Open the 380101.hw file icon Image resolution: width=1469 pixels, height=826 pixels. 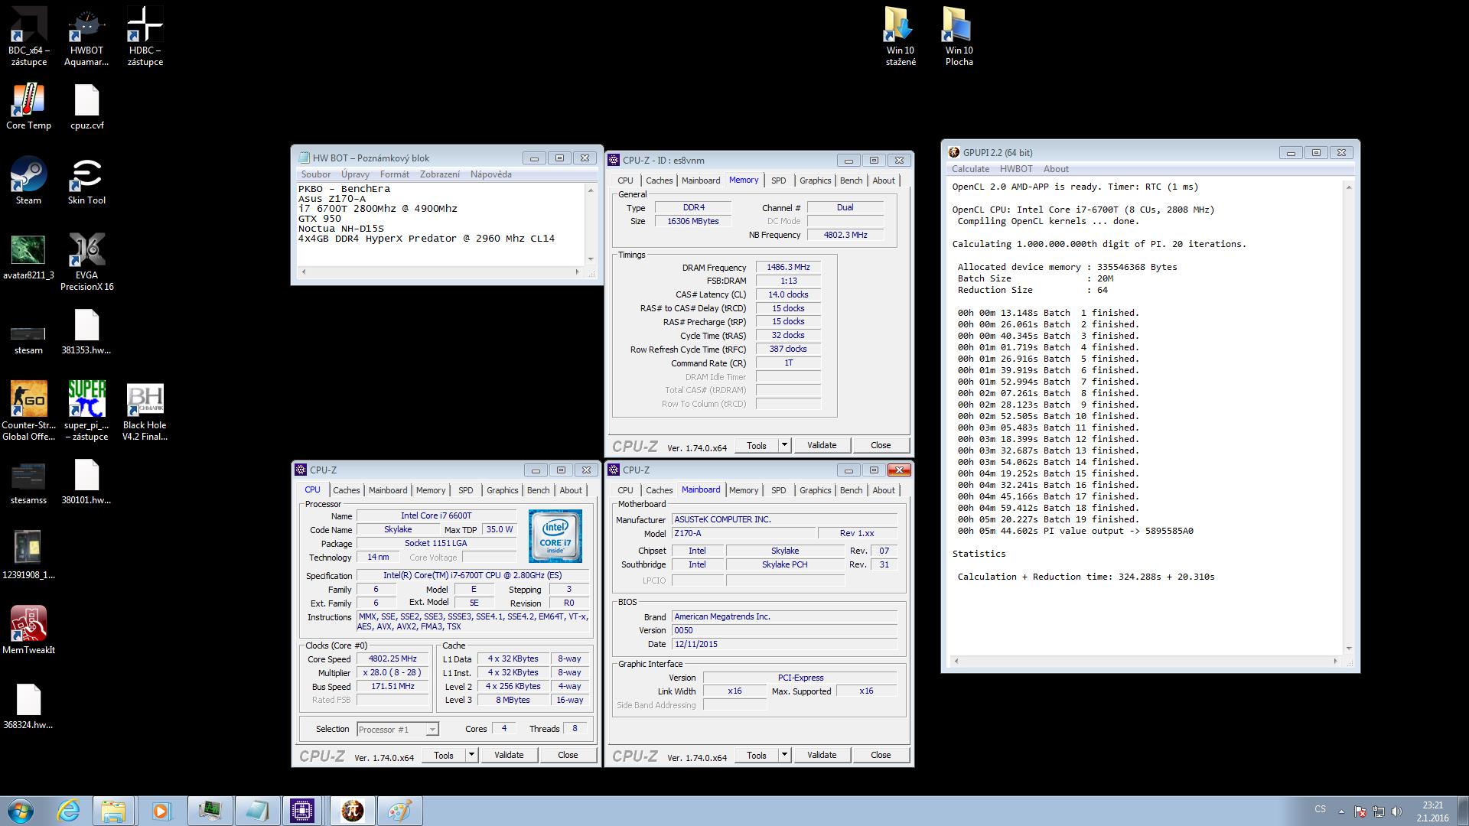point(86,482)
